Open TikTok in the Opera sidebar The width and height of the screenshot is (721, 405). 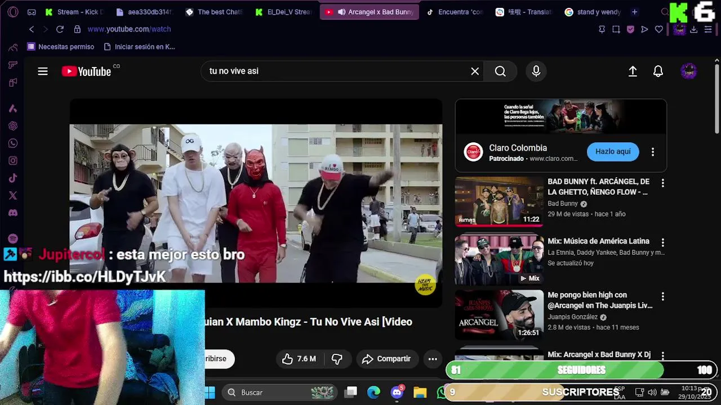click(x=13, y=178)
